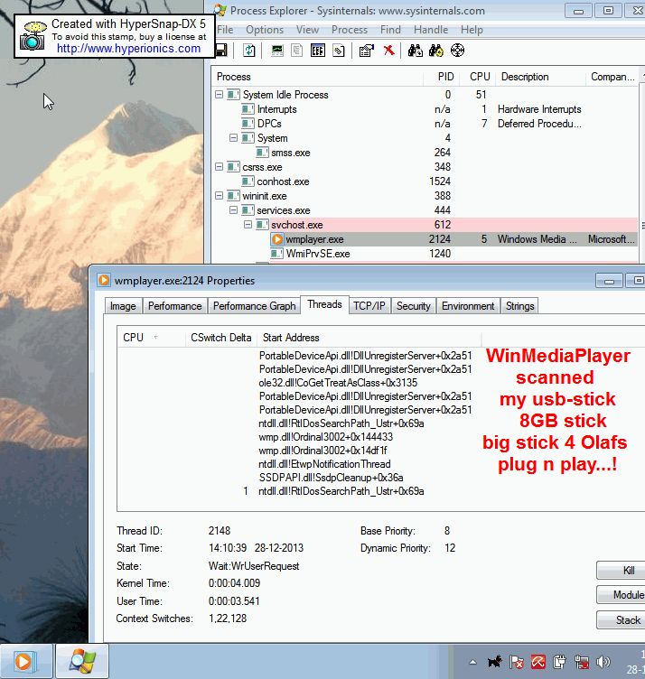Open the Find menu

click(390, 30)
